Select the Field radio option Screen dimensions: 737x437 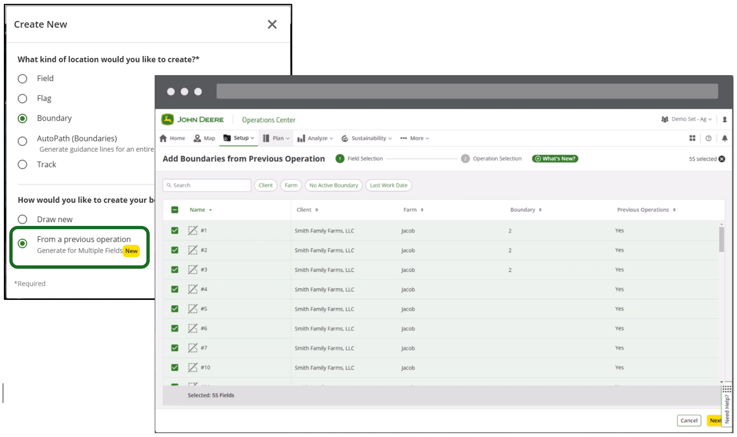pos(22,78)
